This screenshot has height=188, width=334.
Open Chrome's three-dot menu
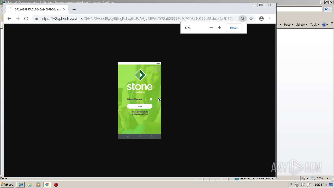coord(270,19)
